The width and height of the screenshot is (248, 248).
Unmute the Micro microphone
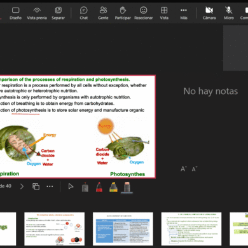[229, 13]
